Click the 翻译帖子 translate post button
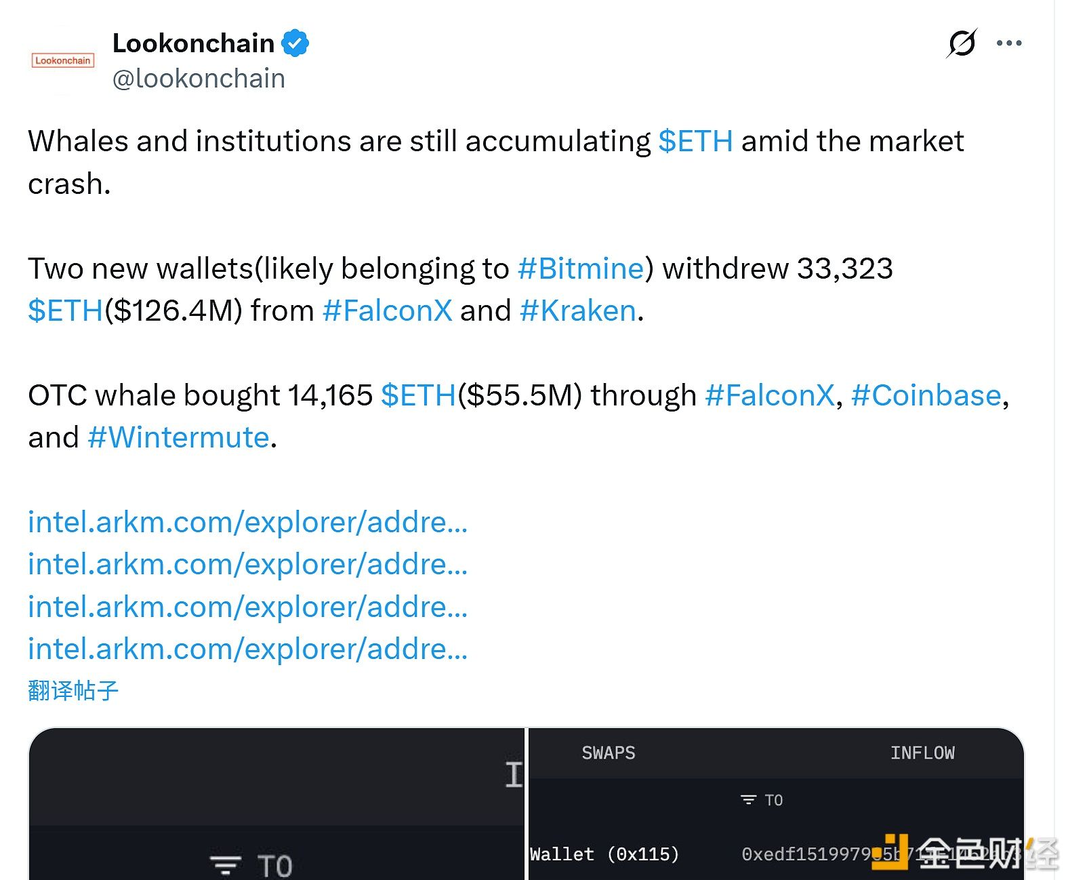The width and height of the screenshot is (1068, 880). (x=73, y=690)
